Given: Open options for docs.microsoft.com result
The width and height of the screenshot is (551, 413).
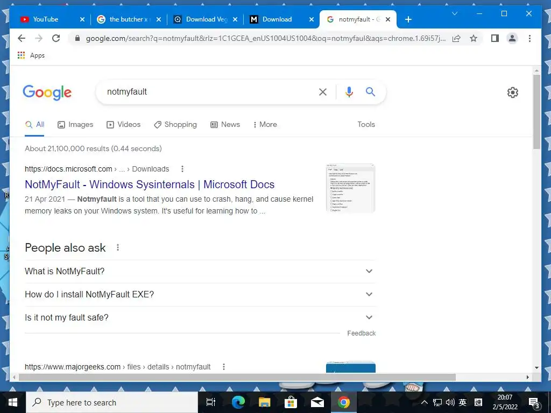Looking at the screenshot, I should pos(182,169).
